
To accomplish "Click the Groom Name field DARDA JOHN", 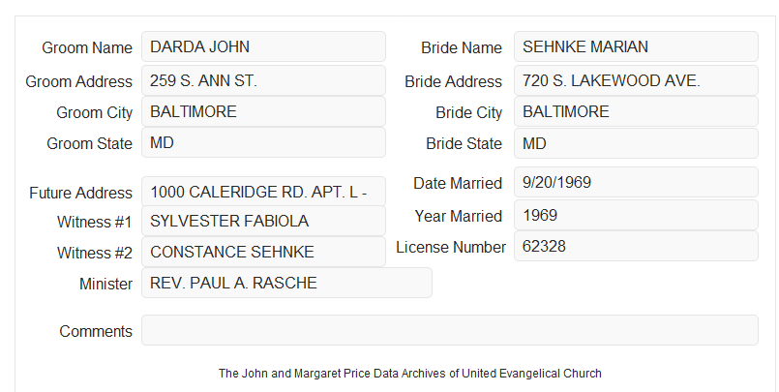I will click(263, 46).
